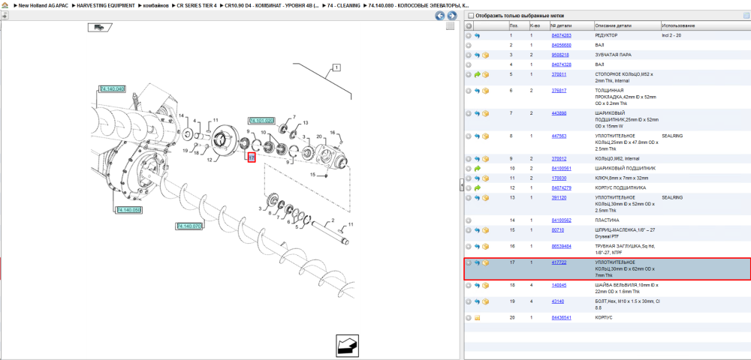
Task: Click box icon for position 6 shim
Action: click(486, 90)
